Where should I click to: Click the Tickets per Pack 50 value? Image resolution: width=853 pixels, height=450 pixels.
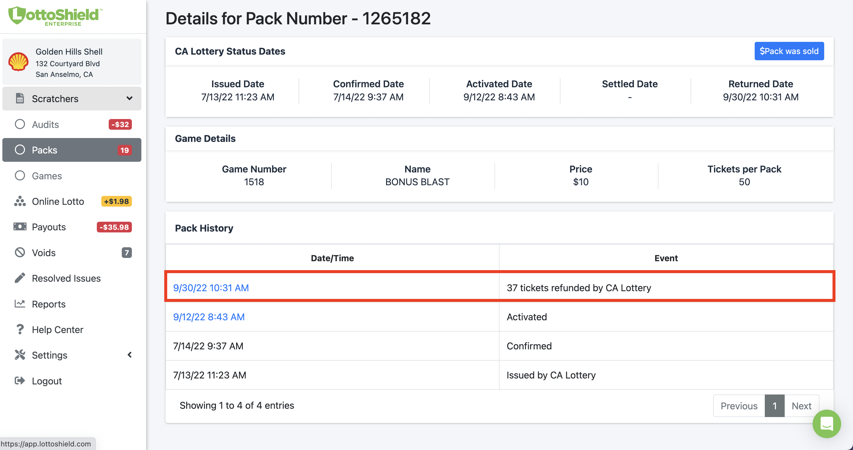click(744, 182)
